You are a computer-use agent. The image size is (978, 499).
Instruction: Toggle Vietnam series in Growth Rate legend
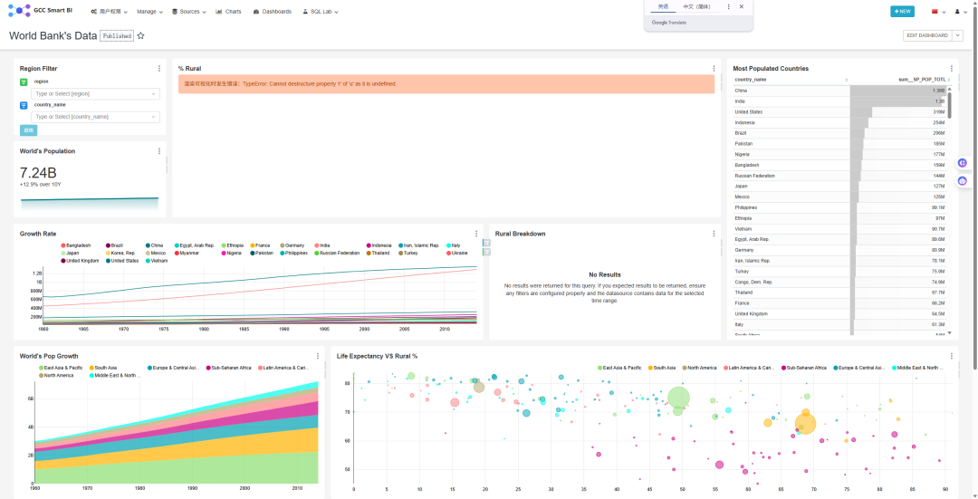click(157, 261)
